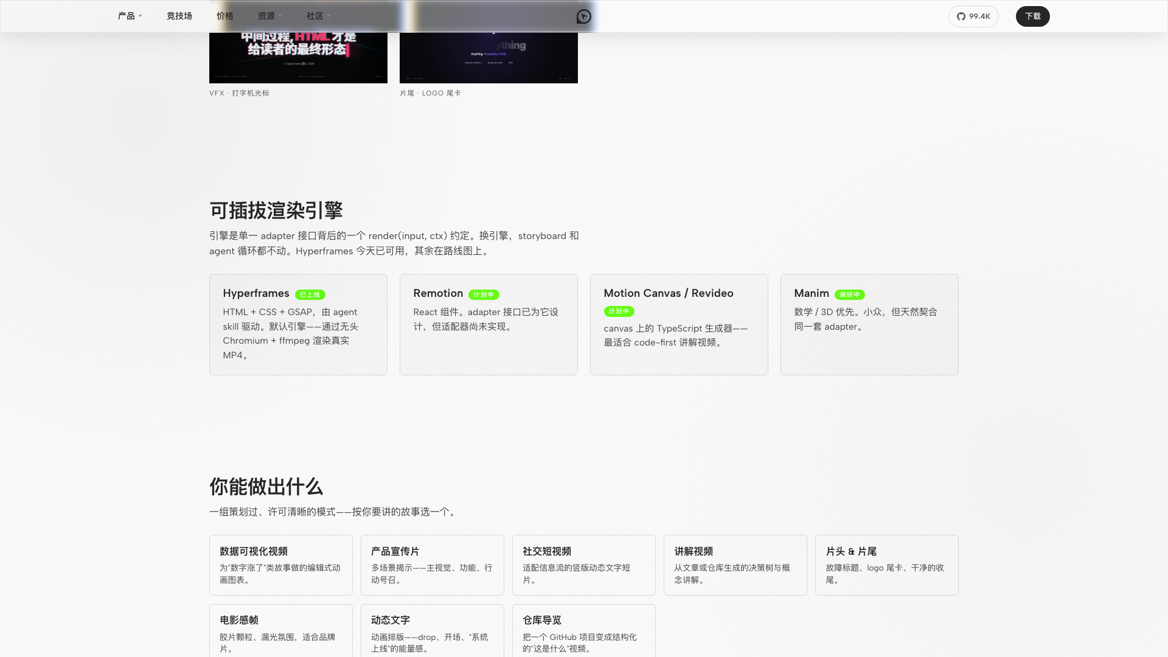Click the 计划中 badge beside Remotion

pyautogui.click(x=484, y=294)
